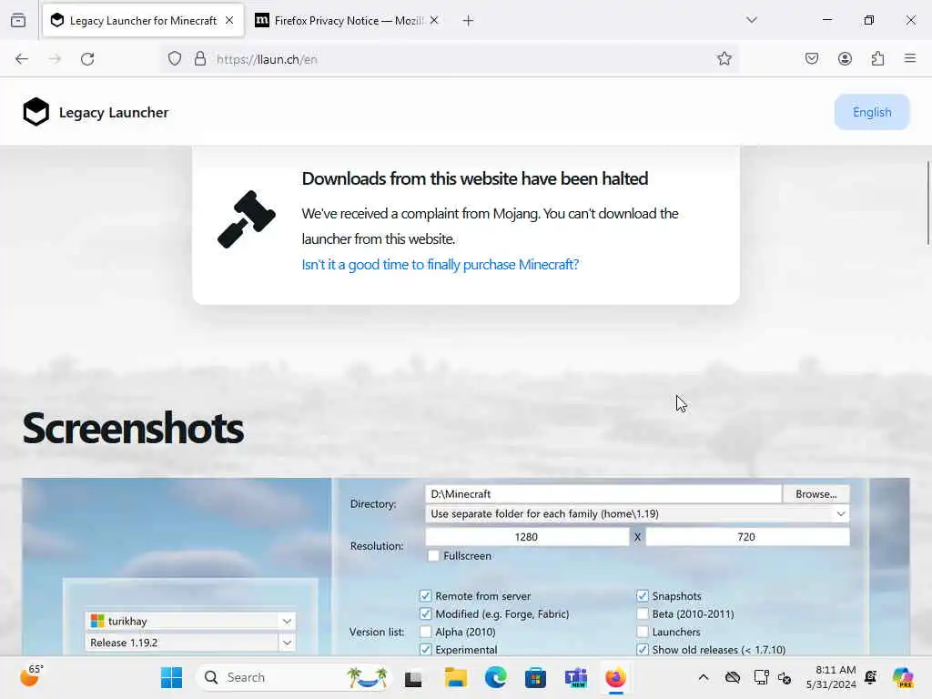Expand separate folder per family dropdown

pyautogui.click(x=637, y=513)
